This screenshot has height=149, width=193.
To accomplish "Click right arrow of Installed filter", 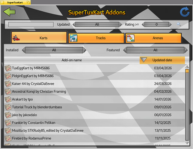I will tap(85, 50).
